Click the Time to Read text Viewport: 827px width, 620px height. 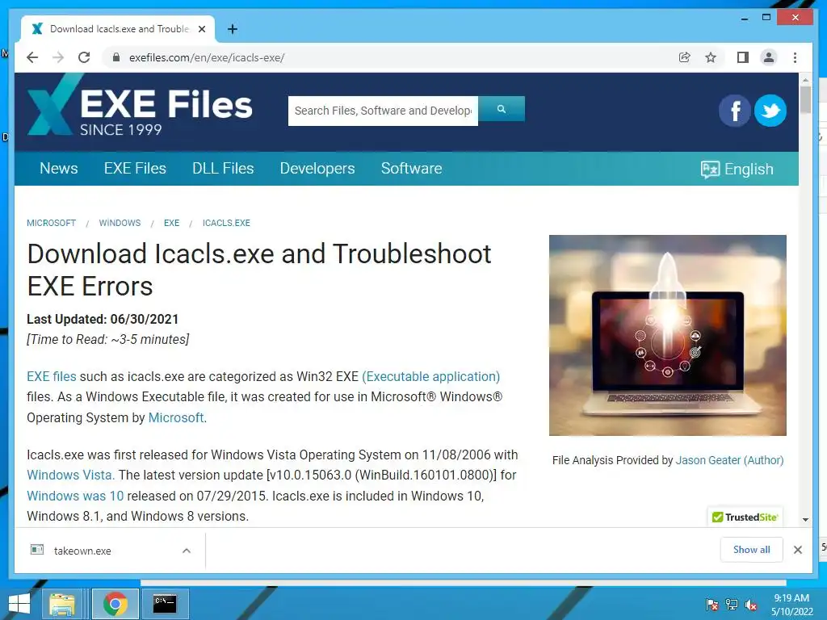(x=108, y=340)
